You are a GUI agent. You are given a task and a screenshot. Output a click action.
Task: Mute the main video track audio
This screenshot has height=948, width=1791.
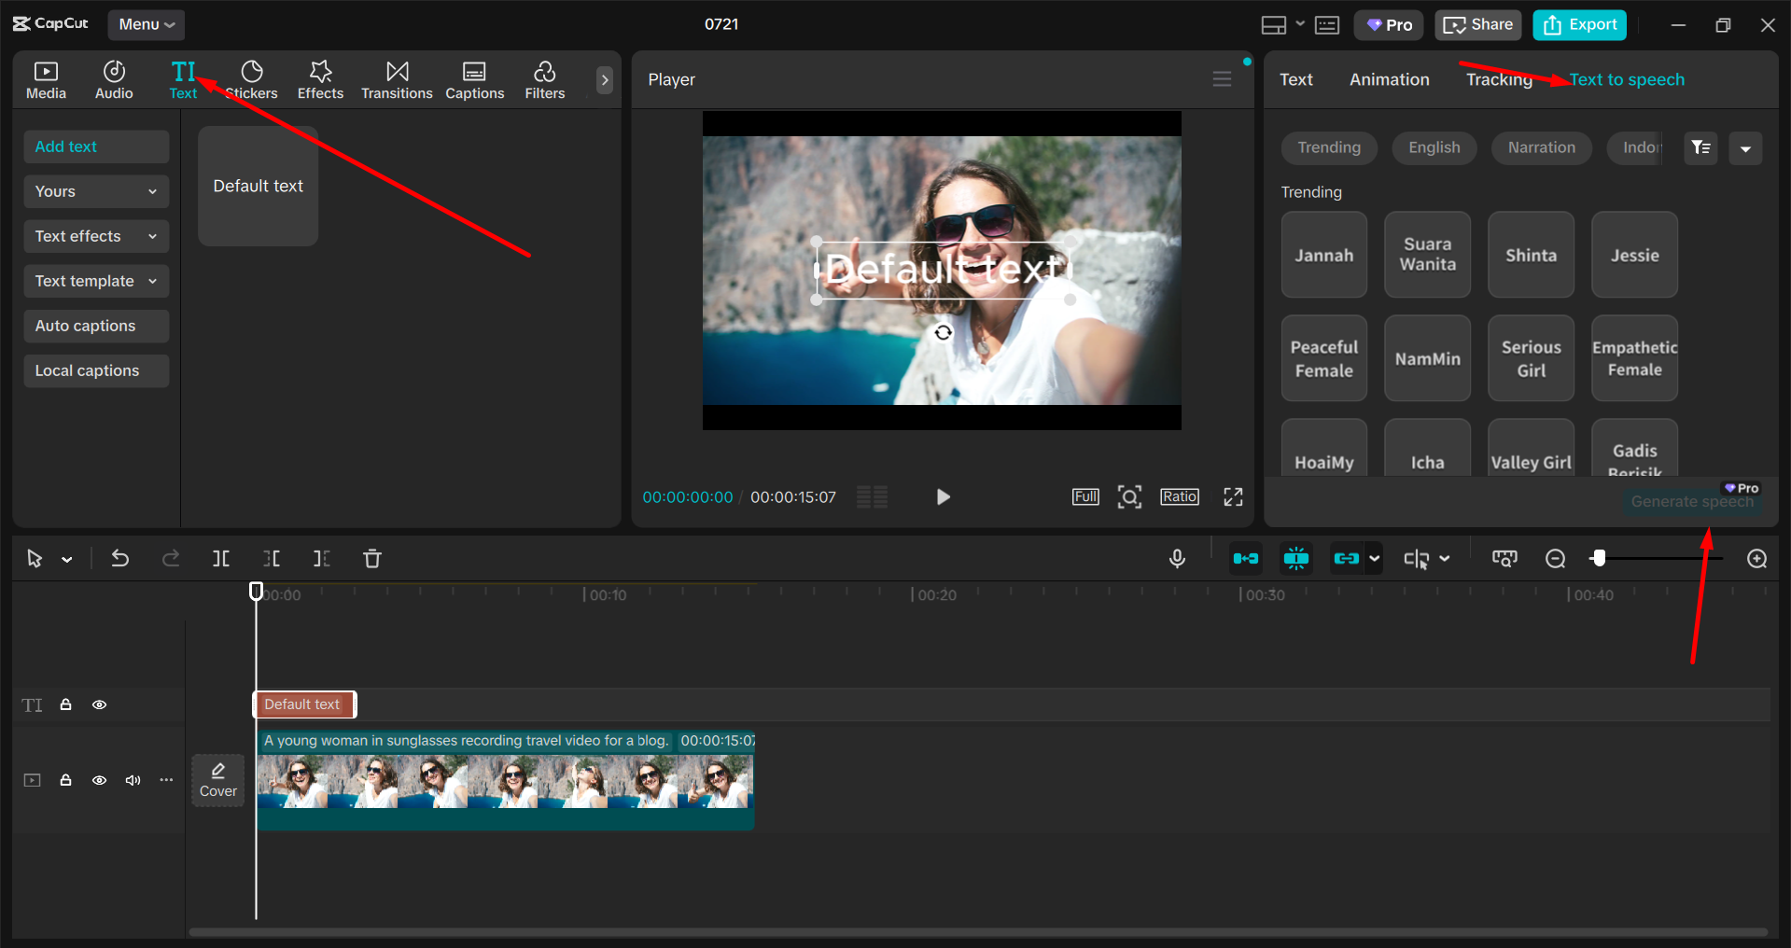[133, 780]
